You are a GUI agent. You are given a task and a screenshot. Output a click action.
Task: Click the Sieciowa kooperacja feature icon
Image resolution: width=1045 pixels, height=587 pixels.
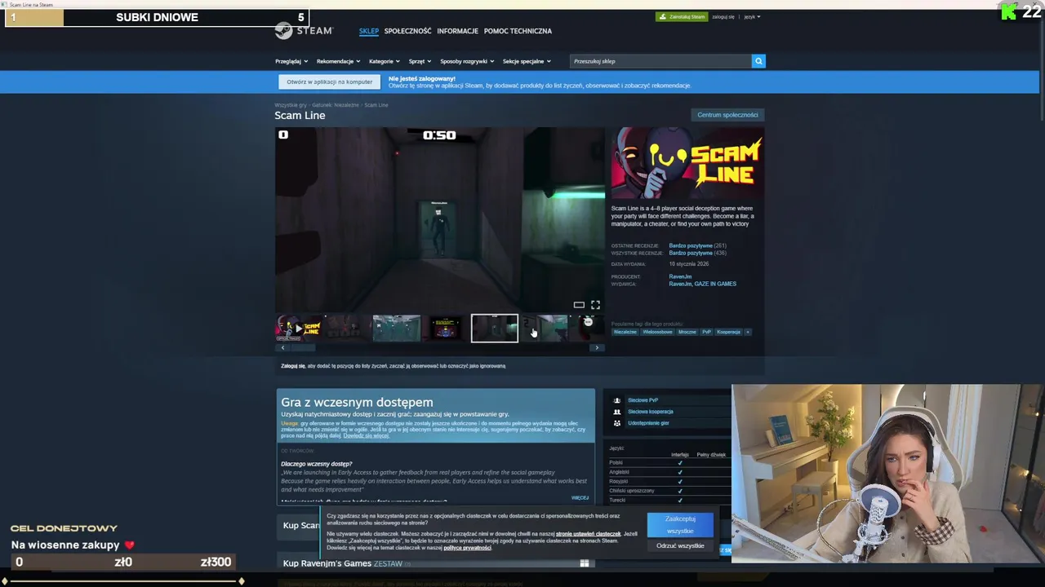pyautogui.click(x=617, y=412)
